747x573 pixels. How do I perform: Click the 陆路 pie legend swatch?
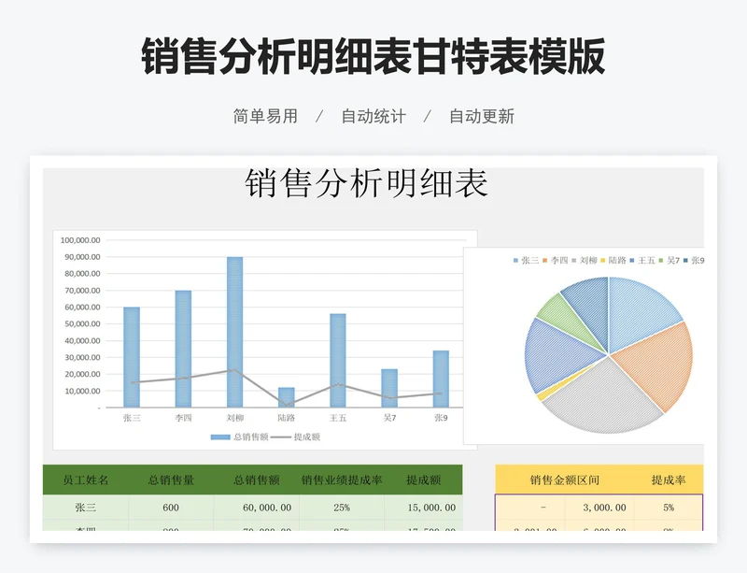(x=603, y=261)
